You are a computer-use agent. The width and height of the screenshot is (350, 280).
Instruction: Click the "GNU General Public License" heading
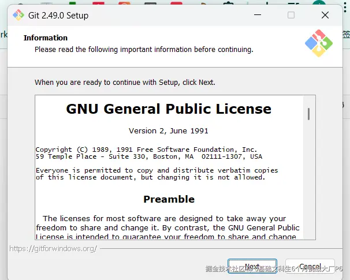(169, 109)
